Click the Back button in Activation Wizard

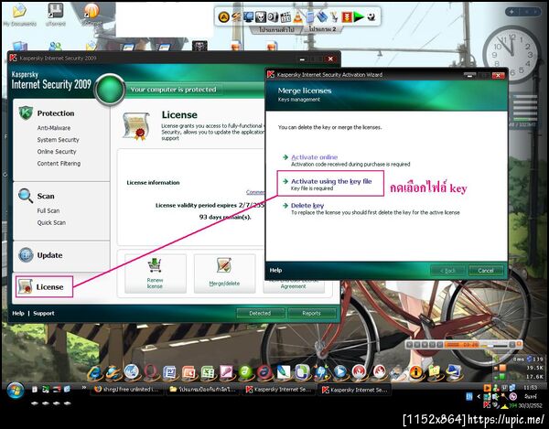tap(447, 271)
